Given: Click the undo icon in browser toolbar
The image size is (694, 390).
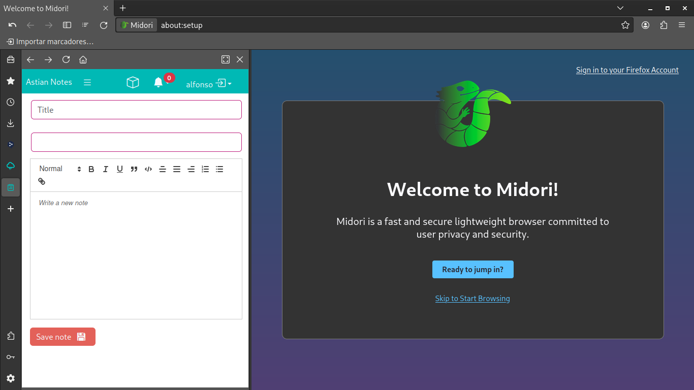Looking at the screenshot, I should click(x=13, y=25).
